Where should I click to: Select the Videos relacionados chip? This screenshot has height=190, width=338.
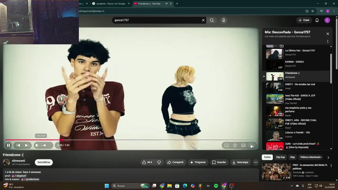tap(311, 157)
